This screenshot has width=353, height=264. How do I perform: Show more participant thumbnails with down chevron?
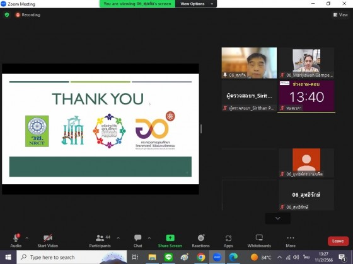coord(278,218)
